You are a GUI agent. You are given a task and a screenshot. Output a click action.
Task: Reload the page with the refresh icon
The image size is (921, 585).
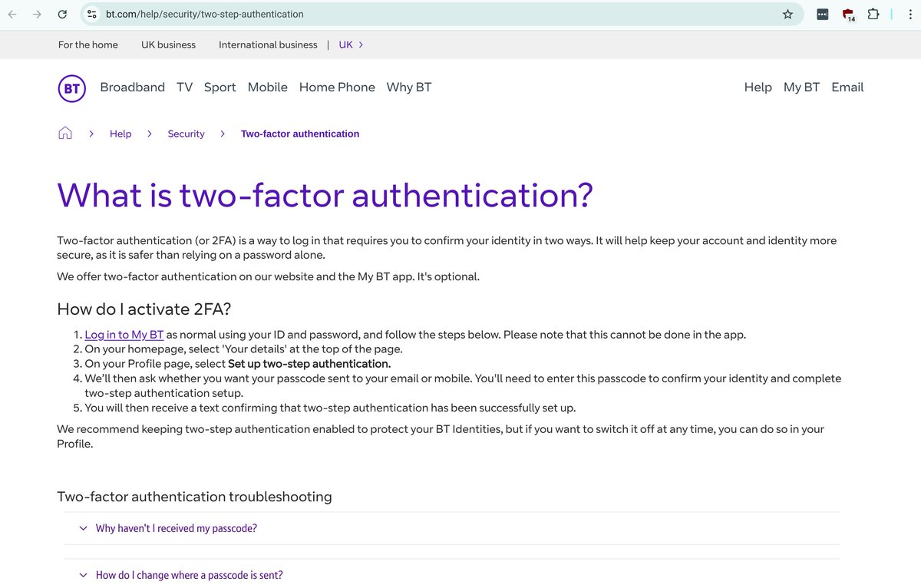[x=62, y=14]
